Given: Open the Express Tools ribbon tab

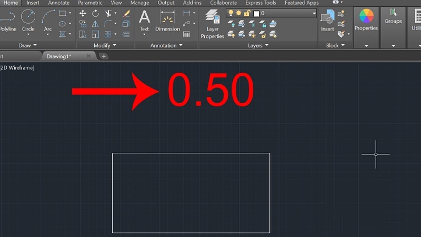Looking at the screenshot, I should 260,3.
